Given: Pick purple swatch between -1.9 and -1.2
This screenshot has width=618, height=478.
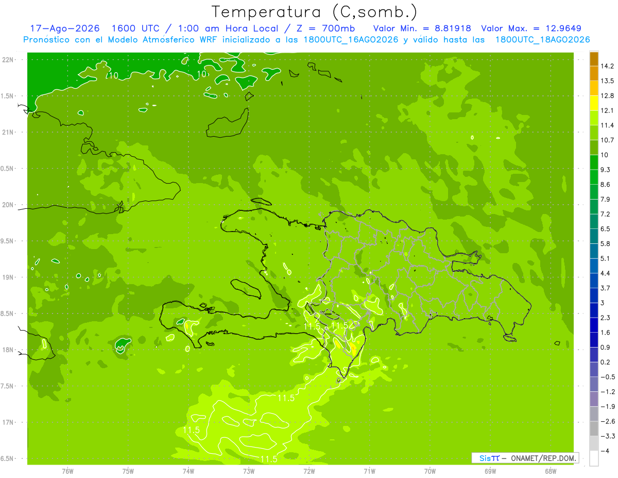Looking at the screenshot, I should (x=594, y=399).
